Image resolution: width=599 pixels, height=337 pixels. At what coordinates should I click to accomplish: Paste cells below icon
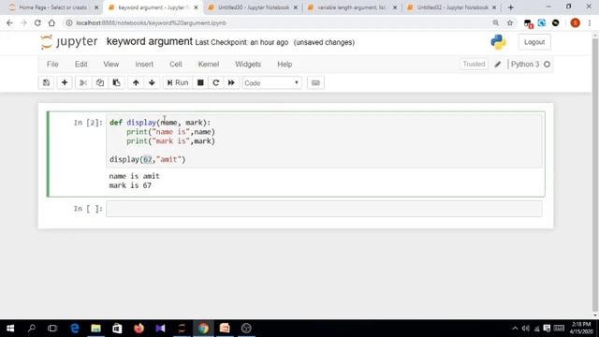116,83
